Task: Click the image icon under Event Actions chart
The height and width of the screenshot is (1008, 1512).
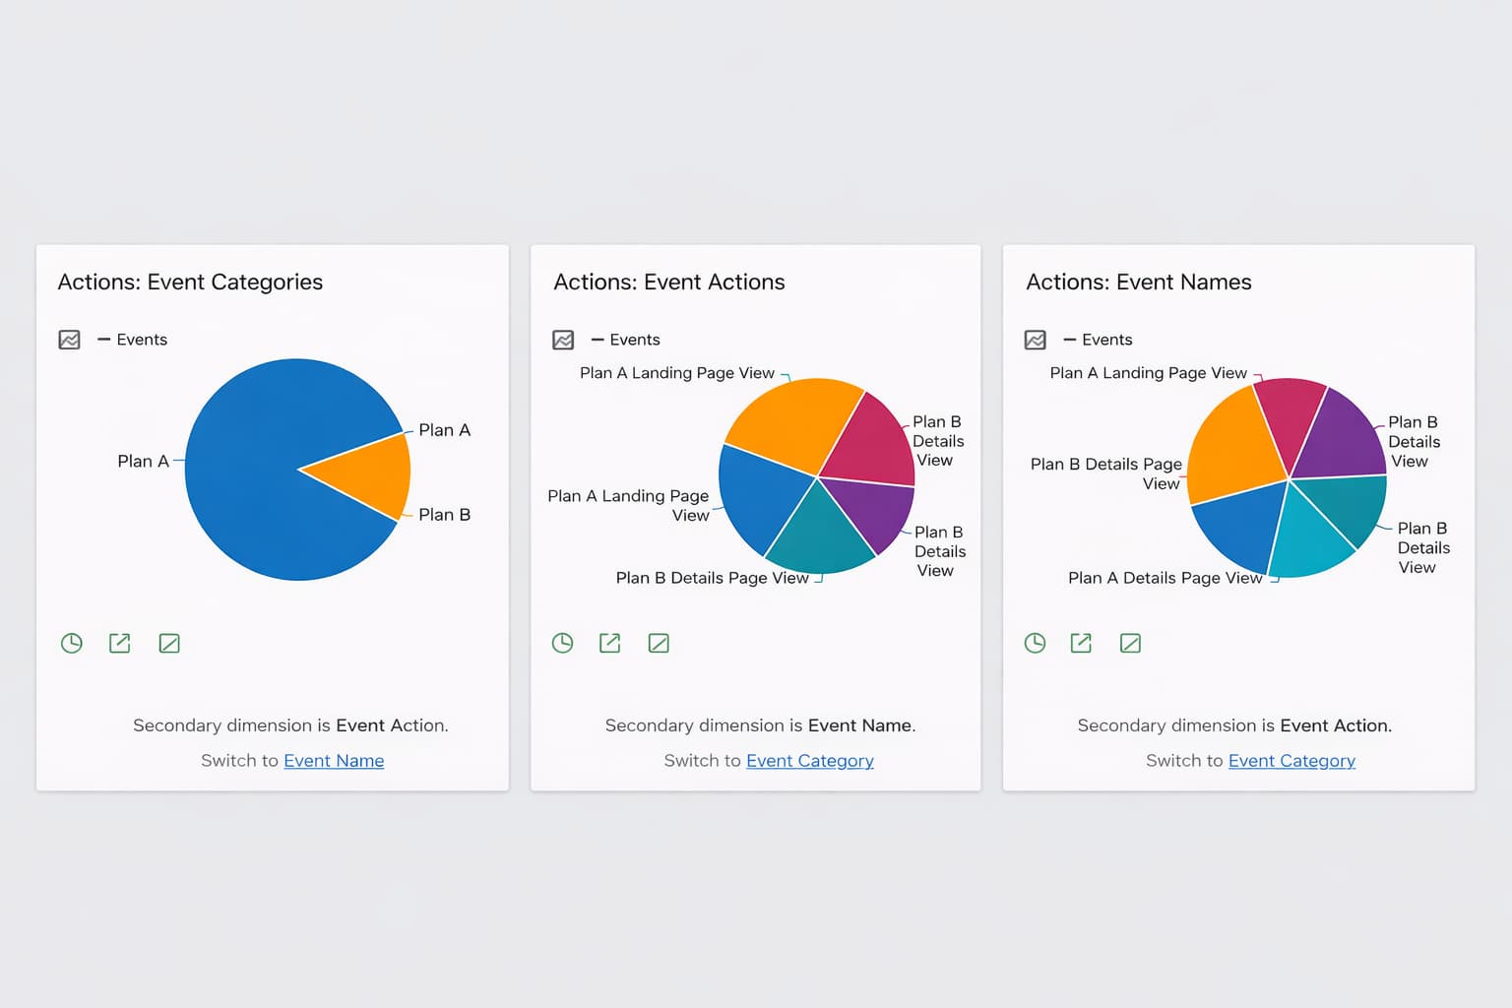Action: click(659, 644)
